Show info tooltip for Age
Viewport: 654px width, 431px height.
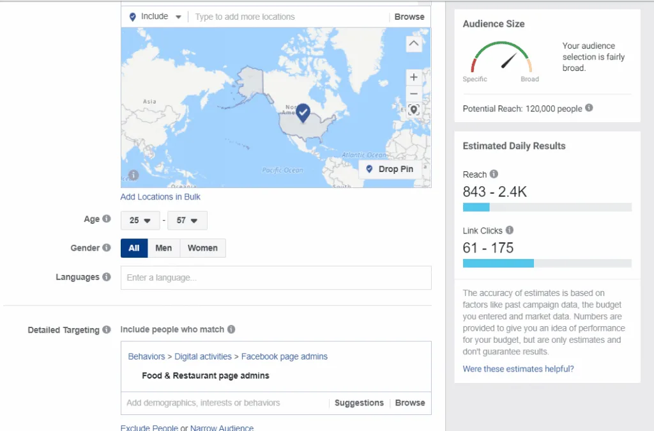coord(107,219)
